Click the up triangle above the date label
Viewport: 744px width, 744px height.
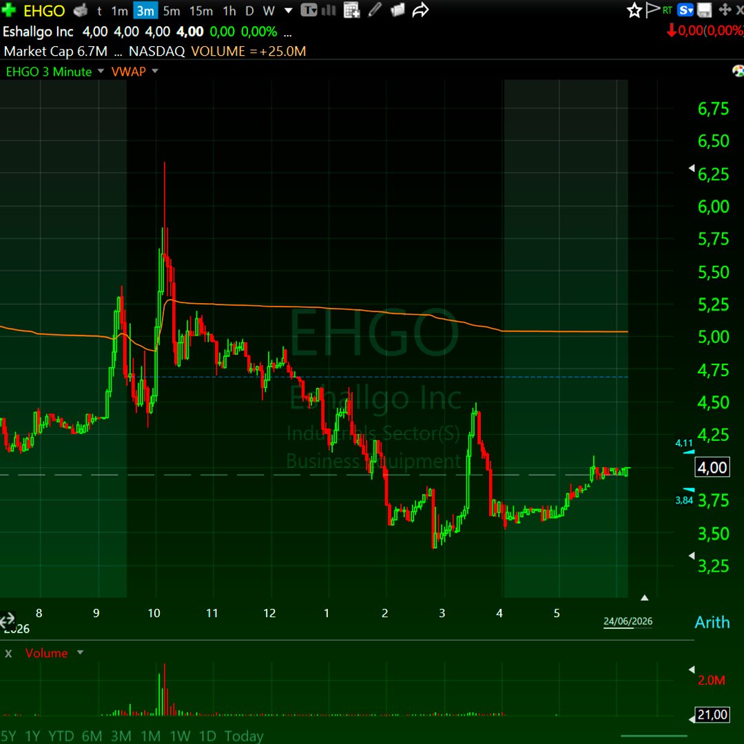coord(644,598)
